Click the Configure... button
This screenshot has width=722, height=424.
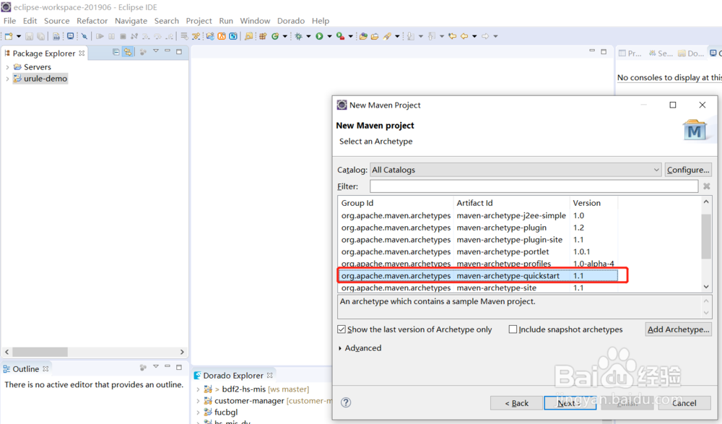tap(688, 170)
